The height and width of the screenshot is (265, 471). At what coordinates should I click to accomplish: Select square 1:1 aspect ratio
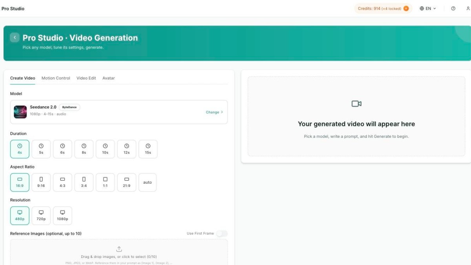tap(105, 183)
